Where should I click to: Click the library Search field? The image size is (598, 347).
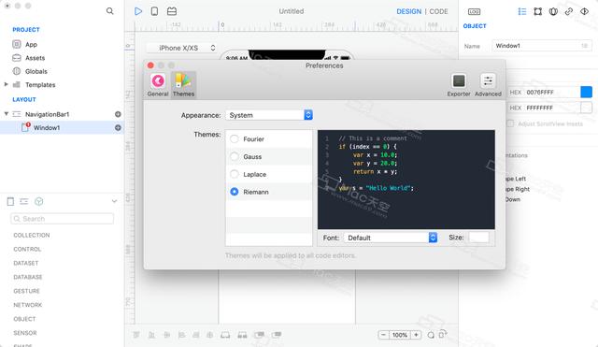[63, 218]
